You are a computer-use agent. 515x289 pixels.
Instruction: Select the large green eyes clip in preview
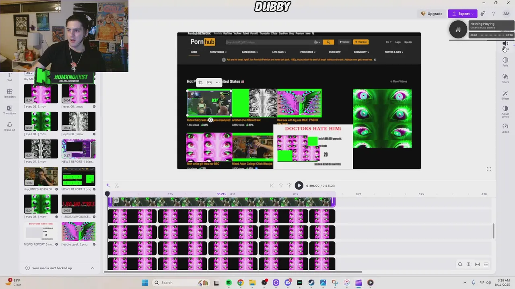[x=382, y=118]
